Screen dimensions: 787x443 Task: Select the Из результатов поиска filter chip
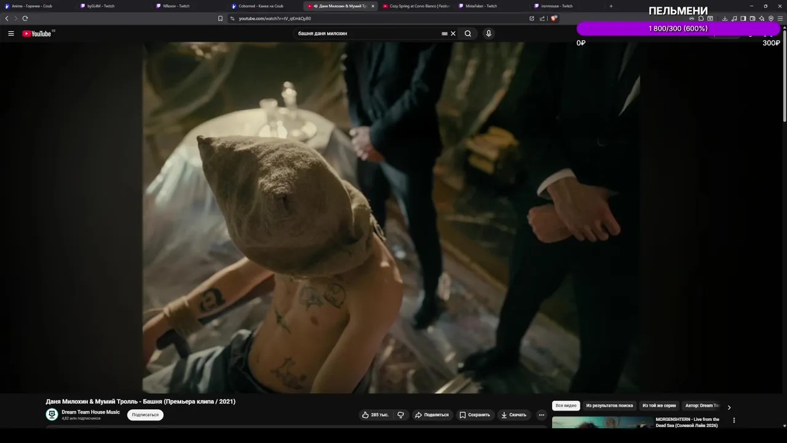pos(609,405)
